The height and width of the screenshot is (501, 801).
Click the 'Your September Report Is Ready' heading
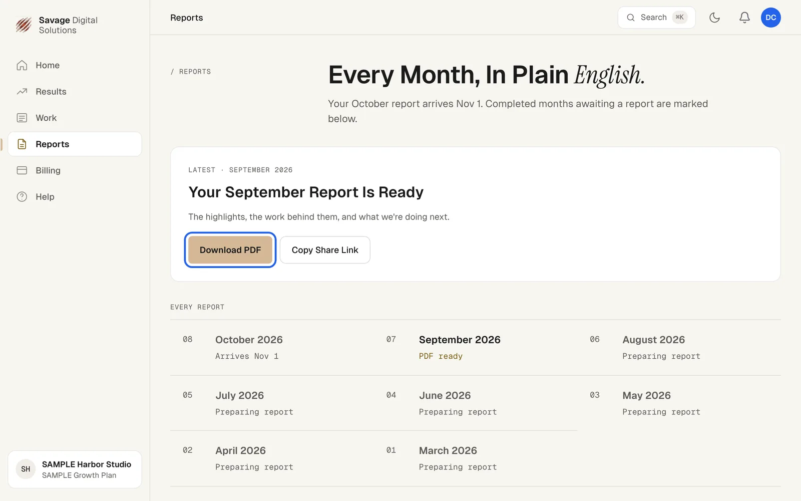[x=306, y=192]
